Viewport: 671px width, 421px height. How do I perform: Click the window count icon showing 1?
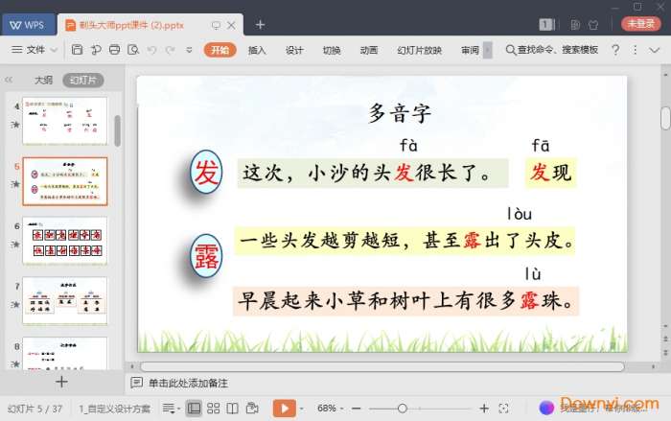pos(546,25)
